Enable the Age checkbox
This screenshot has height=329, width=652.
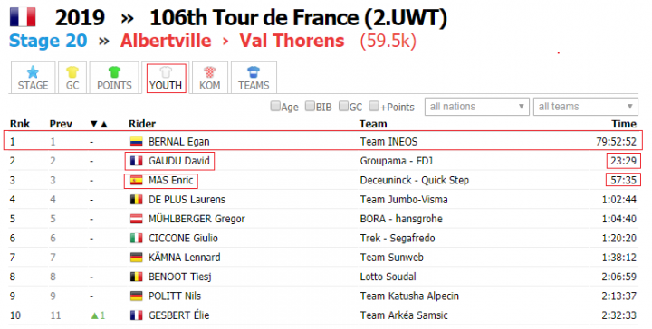point(275,107)
